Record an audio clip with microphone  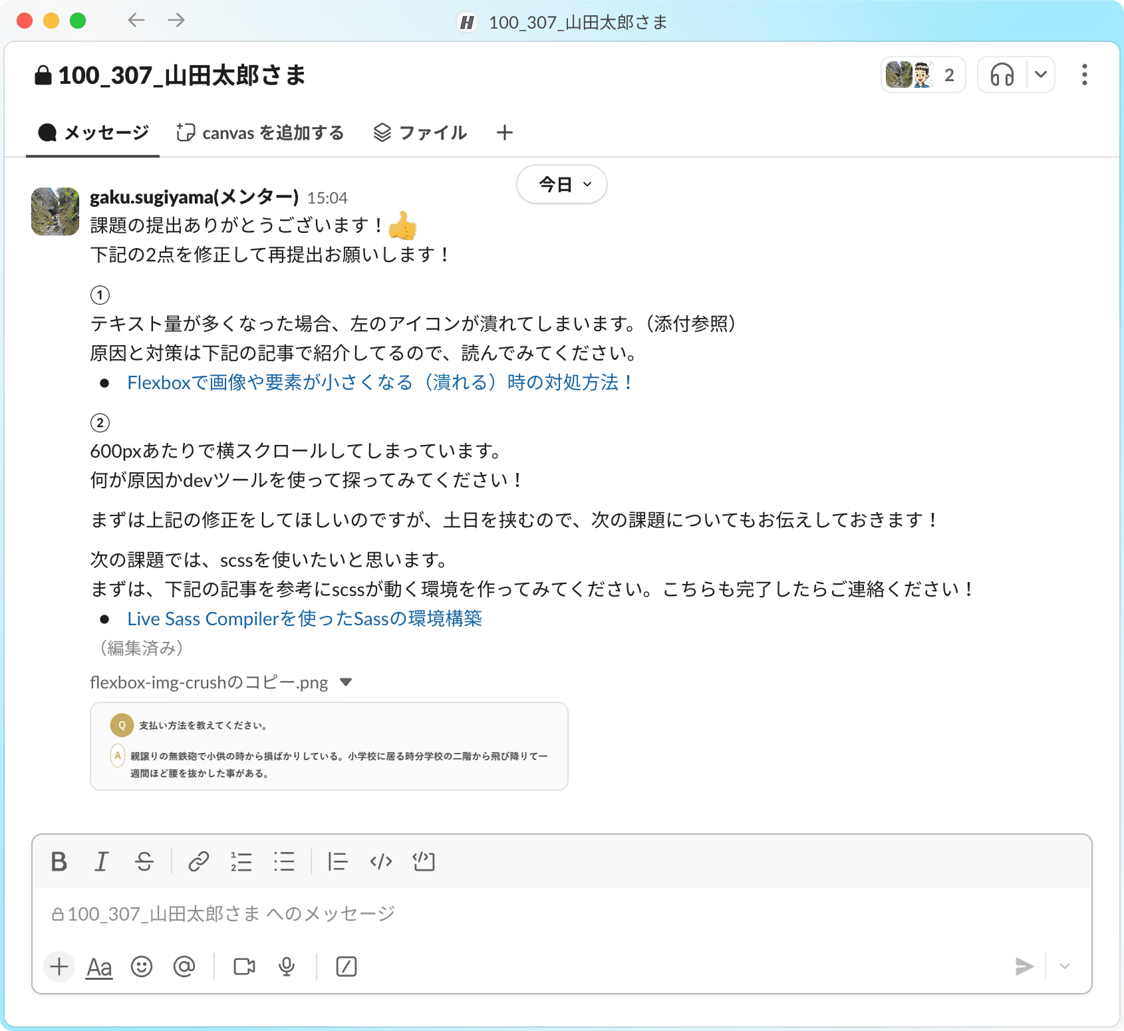(287, 966)
